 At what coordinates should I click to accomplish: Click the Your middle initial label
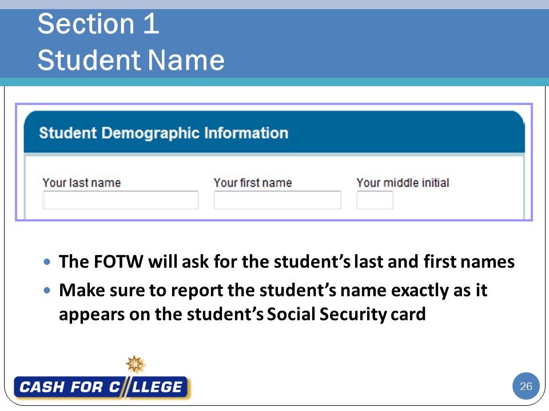(x=403, y=183)
